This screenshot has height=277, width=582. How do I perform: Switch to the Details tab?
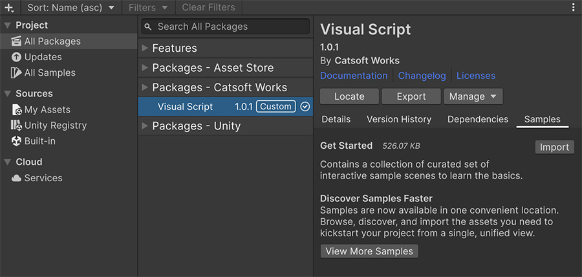coord(336,119)
